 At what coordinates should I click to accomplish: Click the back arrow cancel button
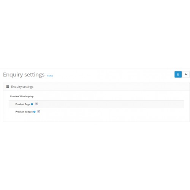point(186,74)
